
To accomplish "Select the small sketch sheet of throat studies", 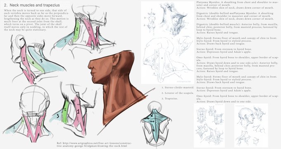I will coord(209,125).
